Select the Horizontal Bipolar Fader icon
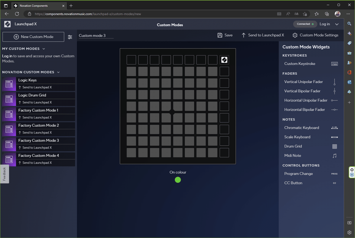The height and width of the screenshot is (238, 355). [x=335, y=110]
